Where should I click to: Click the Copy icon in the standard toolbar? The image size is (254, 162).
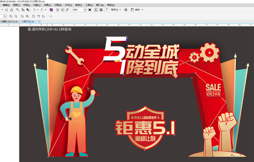point(23,10)
